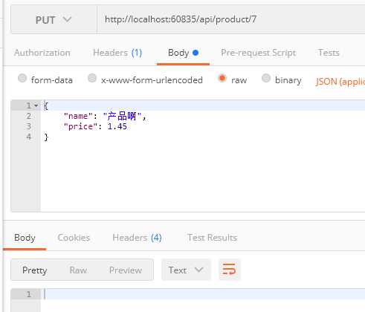
Task: Open the Pre-request Script tab
Action: click(258, 53)
